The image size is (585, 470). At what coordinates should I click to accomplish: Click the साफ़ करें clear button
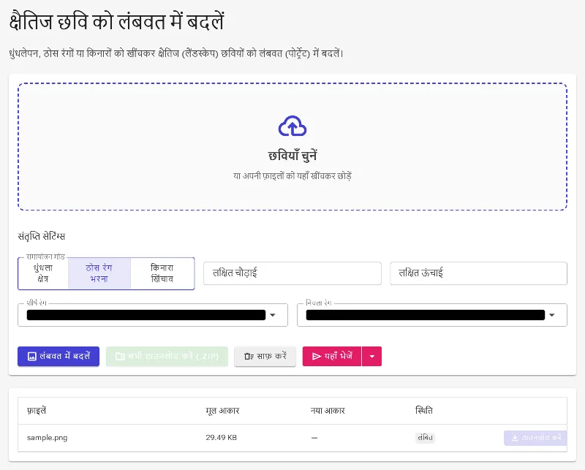click(x=265, y=356)
